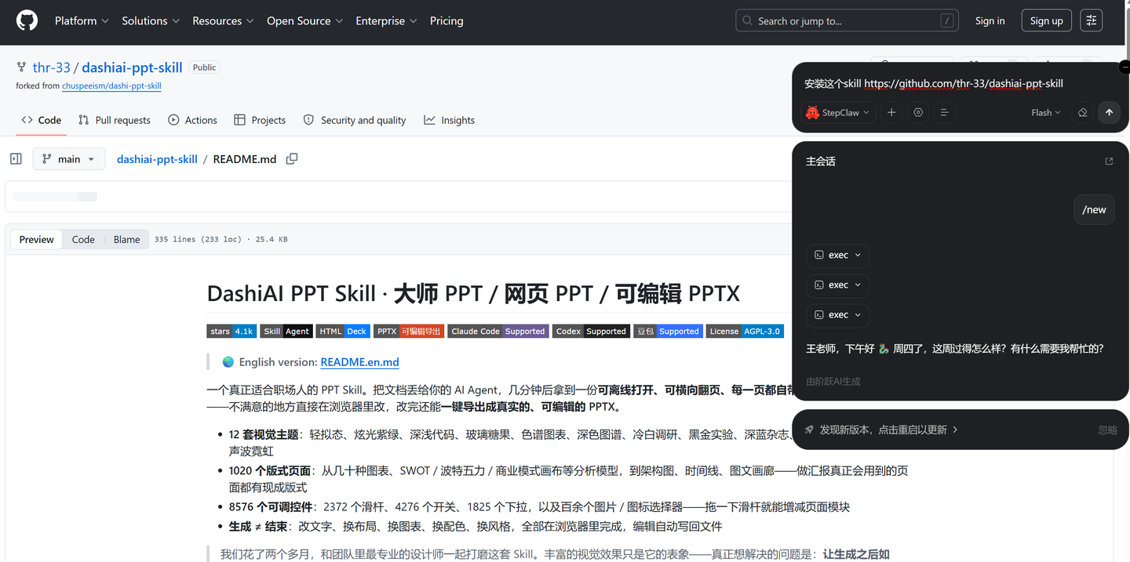Click the Sign up button

pyautogui.click(x=1046, y=21)
